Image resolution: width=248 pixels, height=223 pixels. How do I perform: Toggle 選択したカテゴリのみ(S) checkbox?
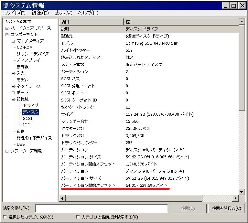coord(5,217)
